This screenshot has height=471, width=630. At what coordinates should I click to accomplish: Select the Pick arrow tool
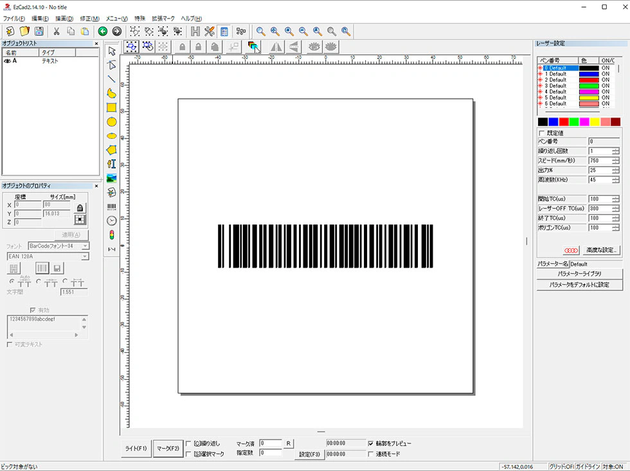click(112, 51)
